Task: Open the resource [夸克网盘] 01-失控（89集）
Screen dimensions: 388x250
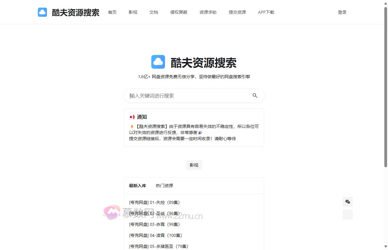Action: (x=154, y=202)
